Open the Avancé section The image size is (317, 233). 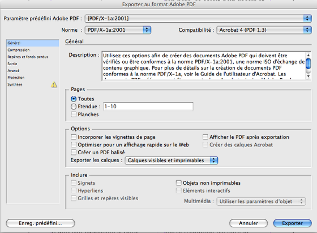tap(33, 71)
